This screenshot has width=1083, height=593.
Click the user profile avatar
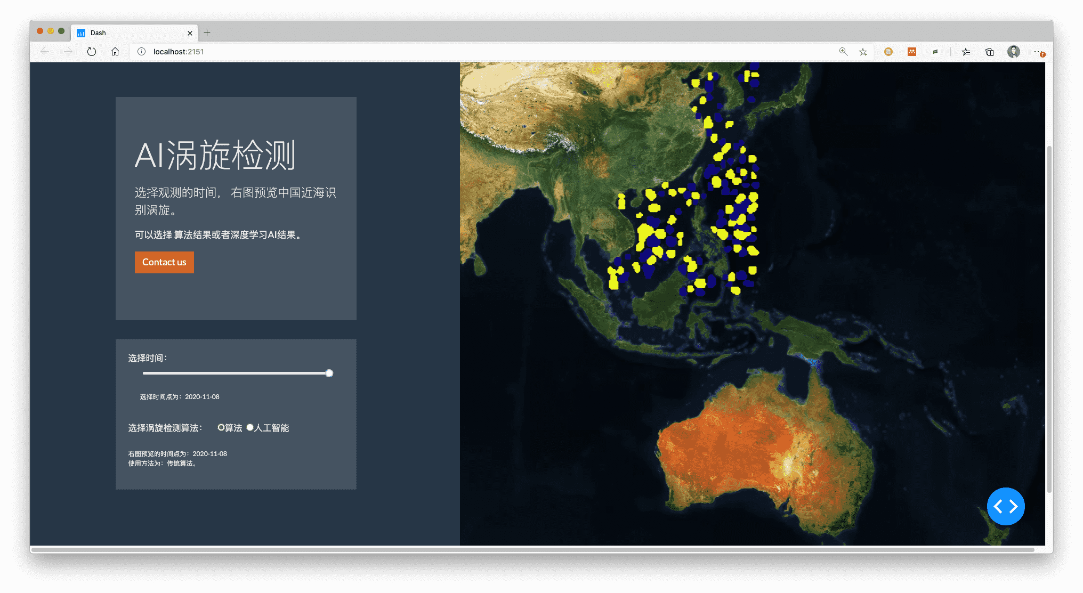[x=1013, y=52]
